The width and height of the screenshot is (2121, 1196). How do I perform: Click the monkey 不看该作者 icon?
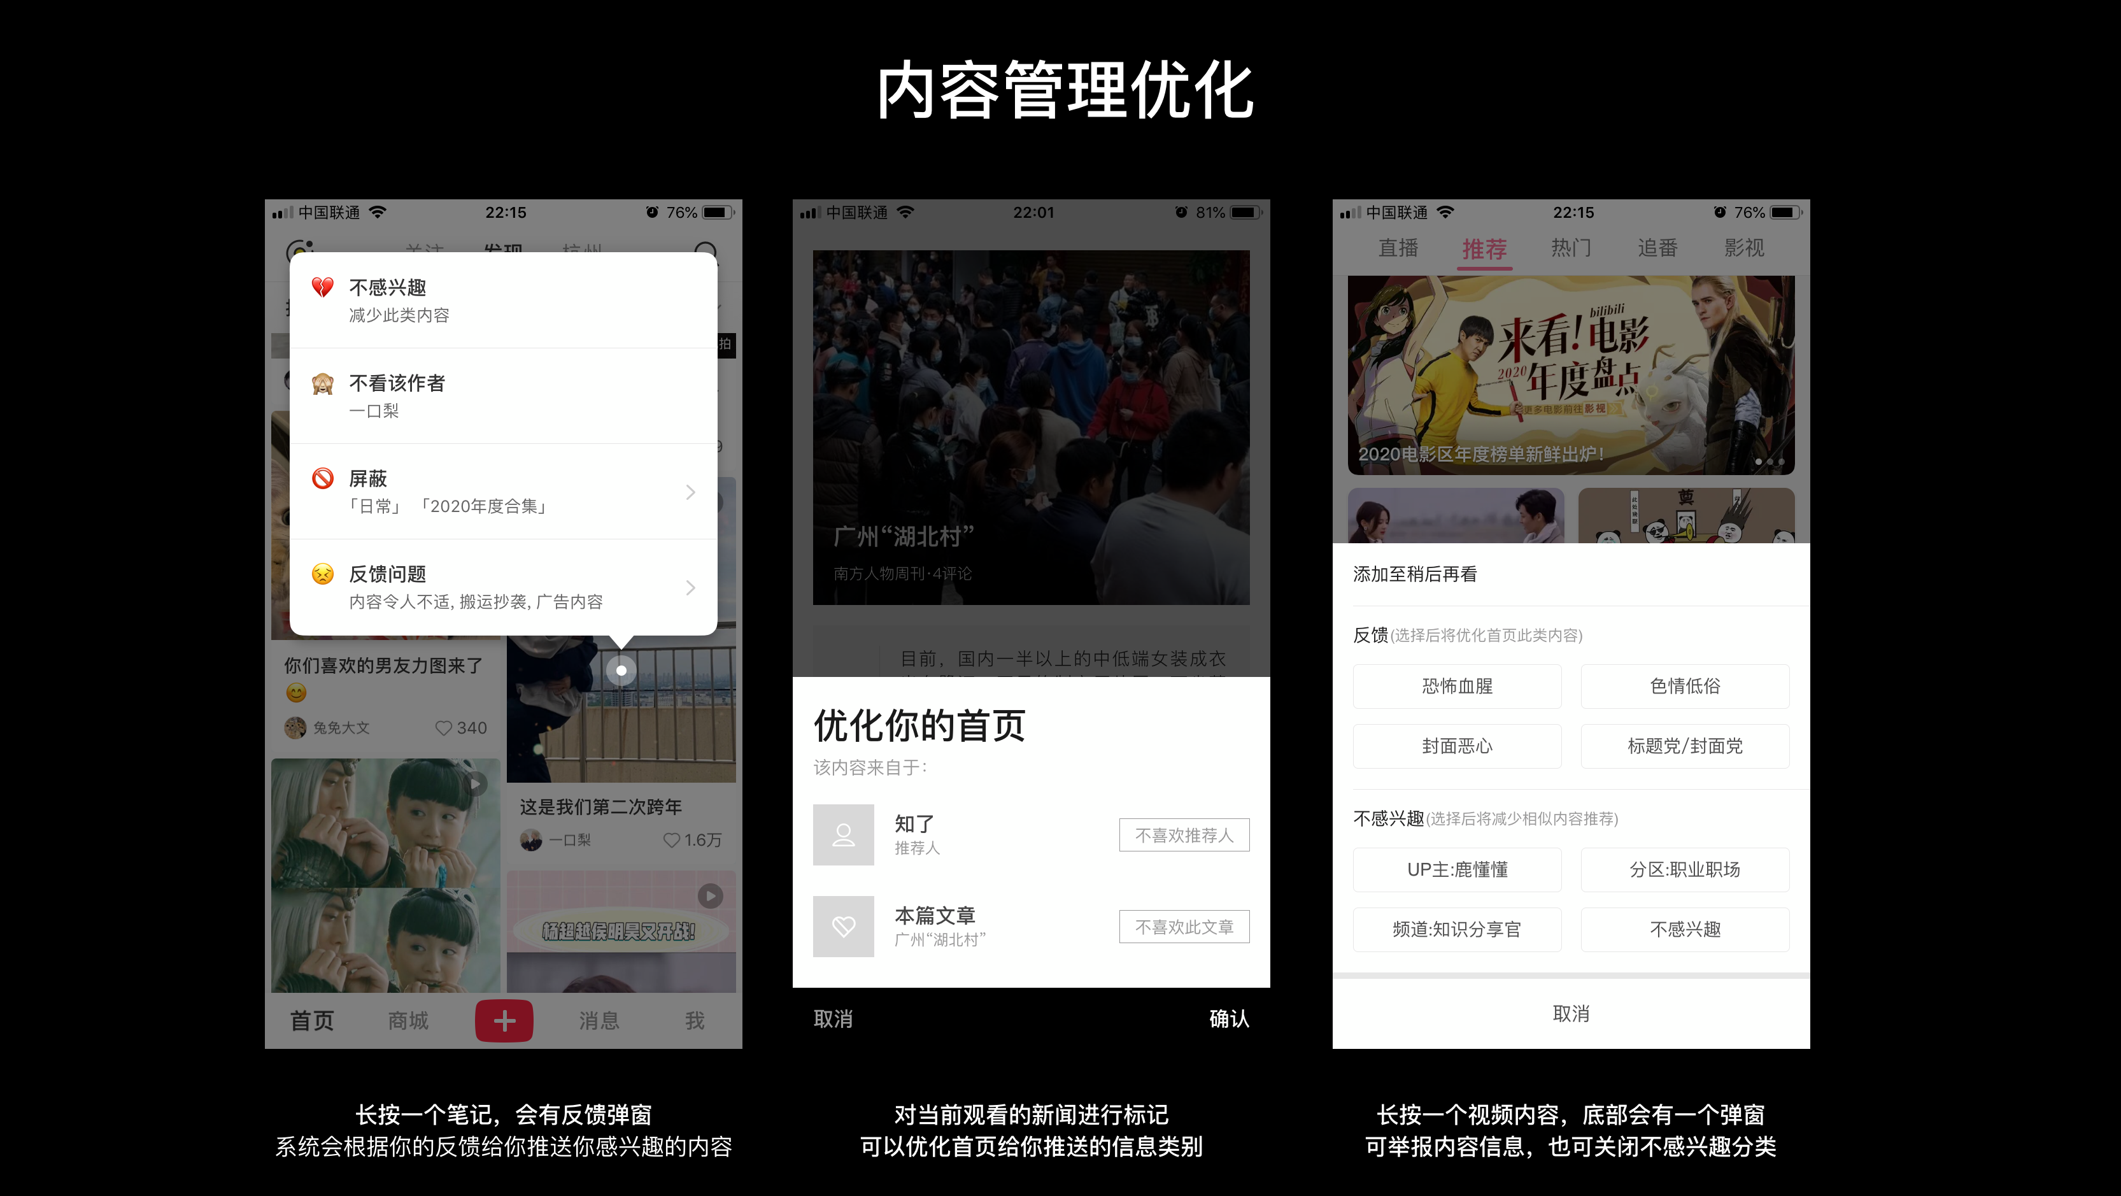[x=323, y=383]
